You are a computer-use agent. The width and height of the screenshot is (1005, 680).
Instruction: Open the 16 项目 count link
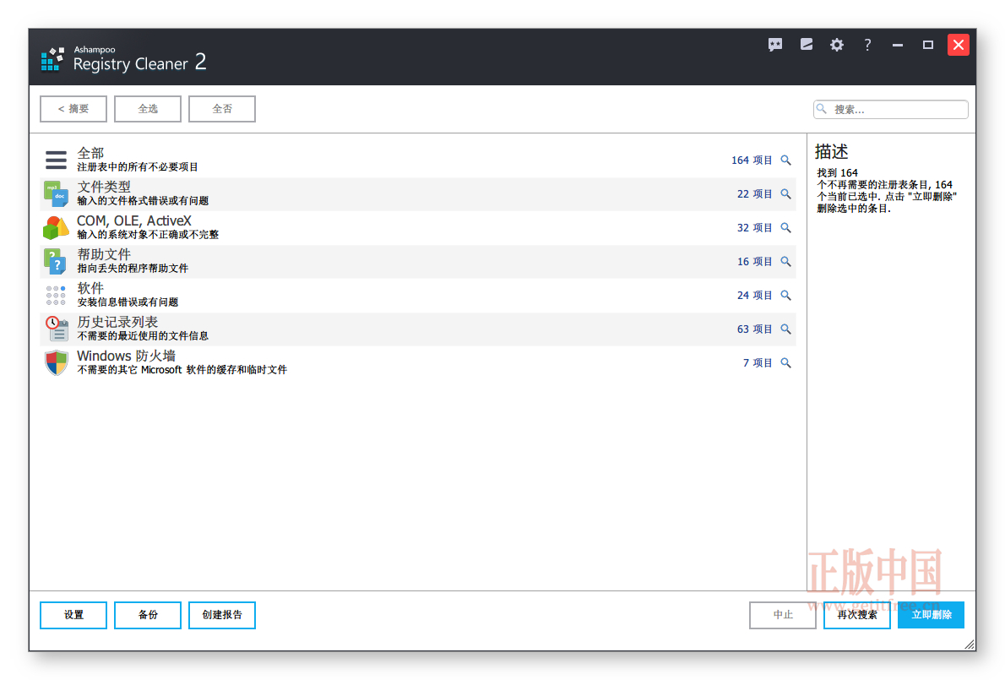point(754,262)
